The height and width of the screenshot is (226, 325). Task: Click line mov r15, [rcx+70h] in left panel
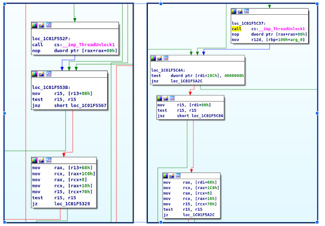62,191
